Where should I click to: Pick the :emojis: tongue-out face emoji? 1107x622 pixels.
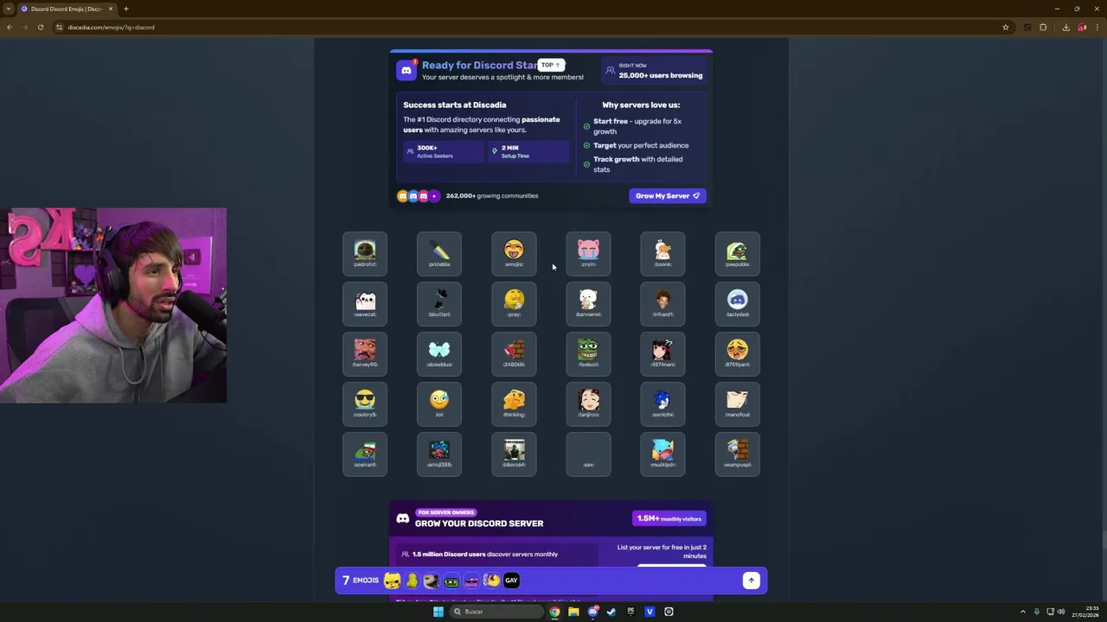coord(514,254)
